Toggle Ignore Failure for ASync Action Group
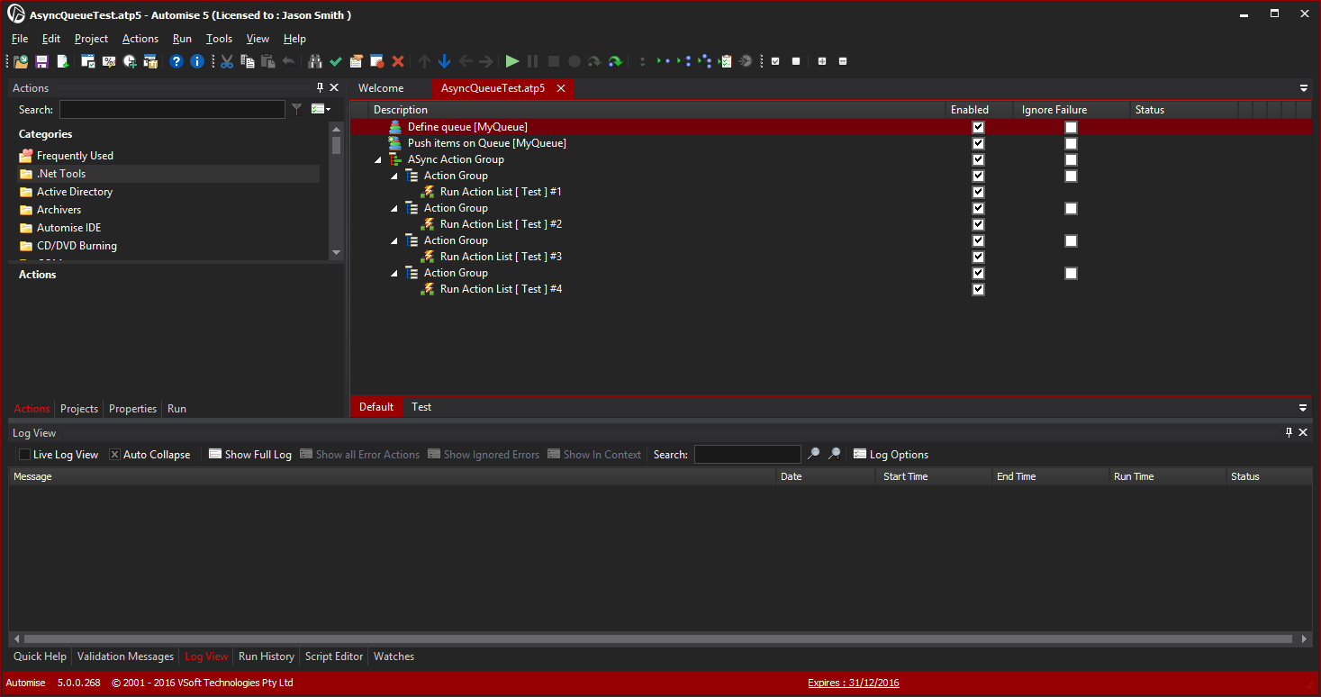 pos(1071,159)
